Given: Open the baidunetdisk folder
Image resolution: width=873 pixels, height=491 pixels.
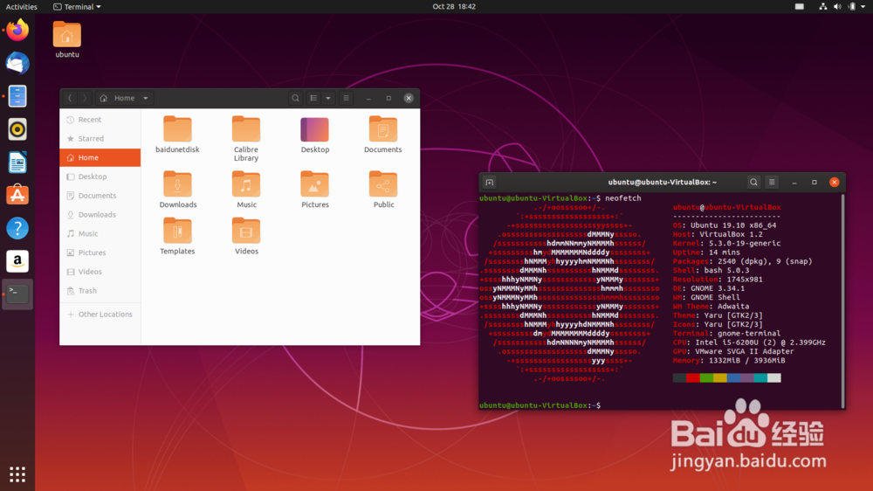Looking at the screenshot, I should (x=177, y=135).
